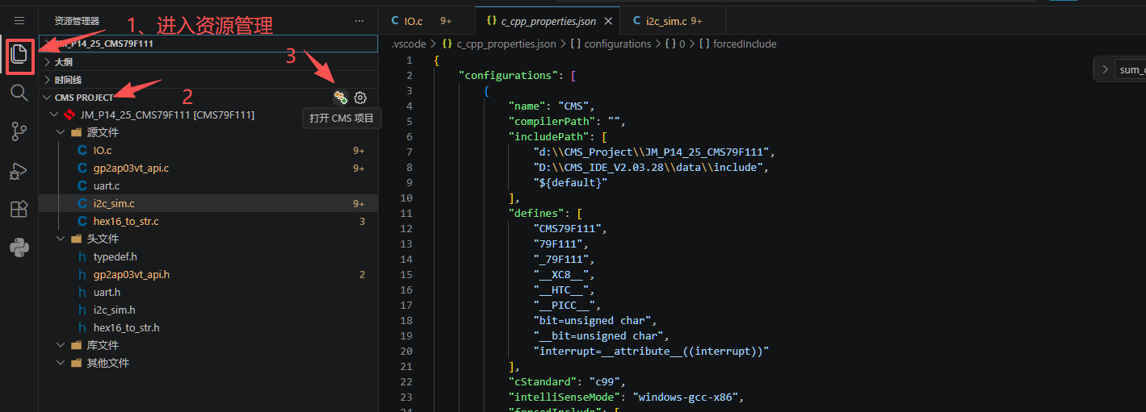This screenshot has width=1146, height=412.
Task: Switch to the i2c_sim.c editor tab
Action: (667, 21)
